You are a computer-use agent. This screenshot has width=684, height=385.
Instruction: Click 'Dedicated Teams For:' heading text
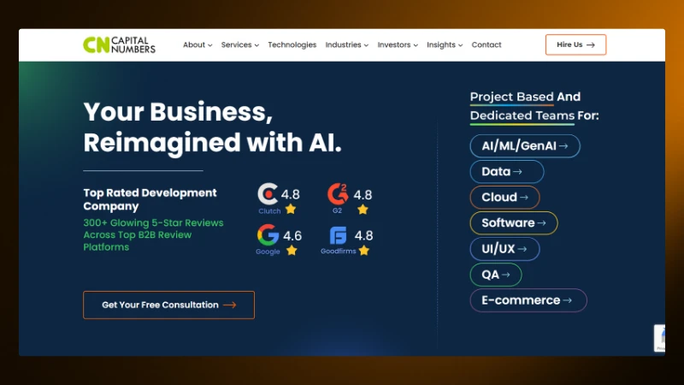534,115
